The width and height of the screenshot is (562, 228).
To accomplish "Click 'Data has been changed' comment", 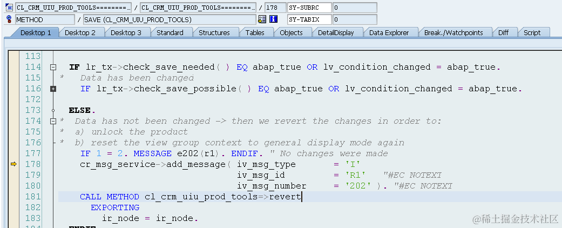I will (x=137, y=78).
